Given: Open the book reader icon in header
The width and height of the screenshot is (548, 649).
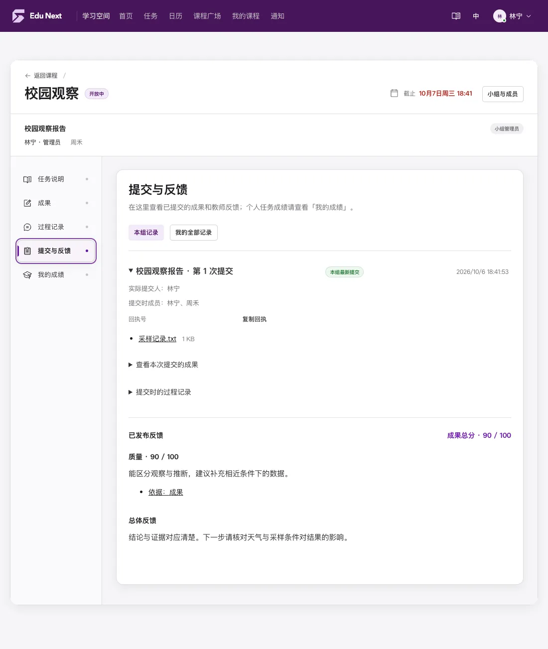Looking at the screenshot, I should pos(456,16).
